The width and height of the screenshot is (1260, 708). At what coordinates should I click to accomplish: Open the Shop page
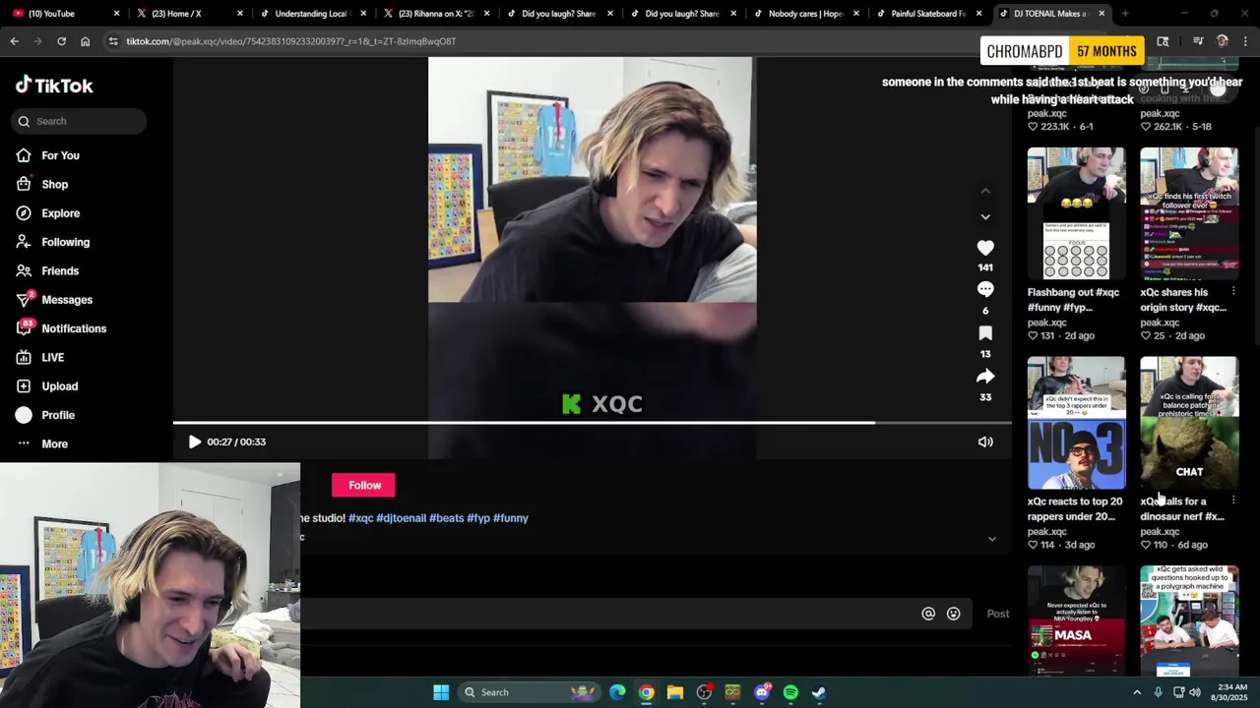42,184
